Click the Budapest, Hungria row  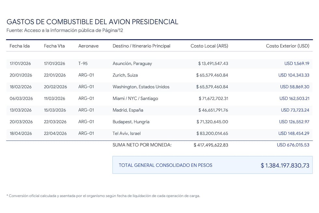[159, 122]
